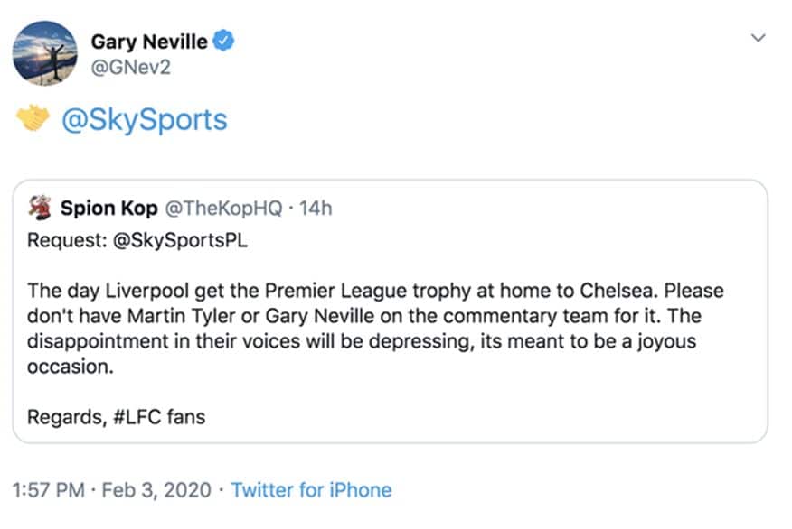The height and width of the screenshot is (529, 792).
Task: Open the Spion Kop avatar icon
Action: (x=40, y=208)
